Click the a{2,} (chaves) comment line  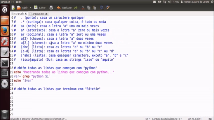pyautogui.click(x=63, y=43)
